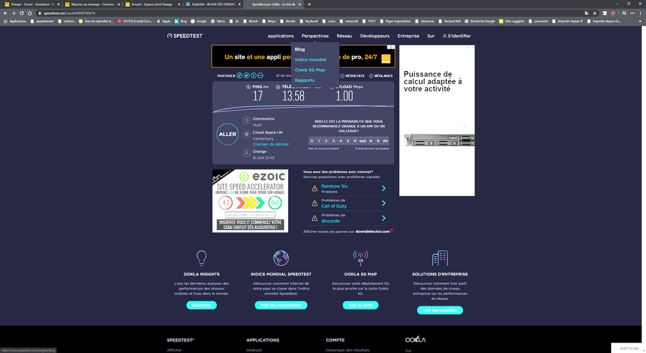Click Voir la carte button
This screenshot has width=646, height=353.
click(x=361, y=305)
